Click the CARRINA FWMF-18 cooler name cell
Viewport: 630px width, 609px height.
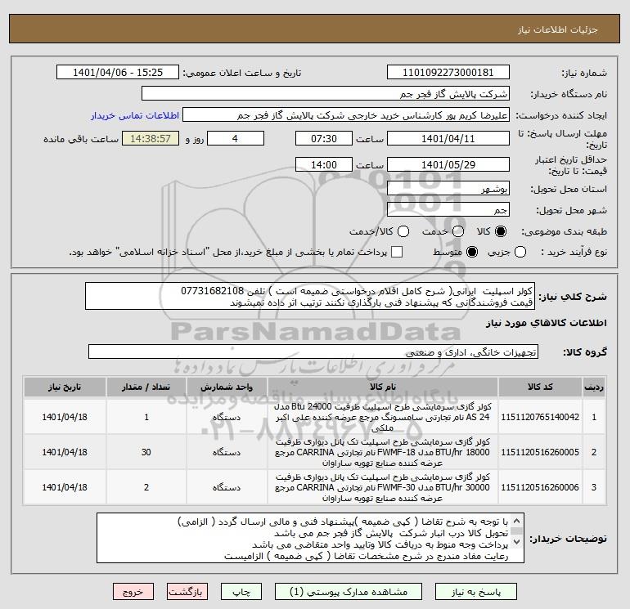383,452
